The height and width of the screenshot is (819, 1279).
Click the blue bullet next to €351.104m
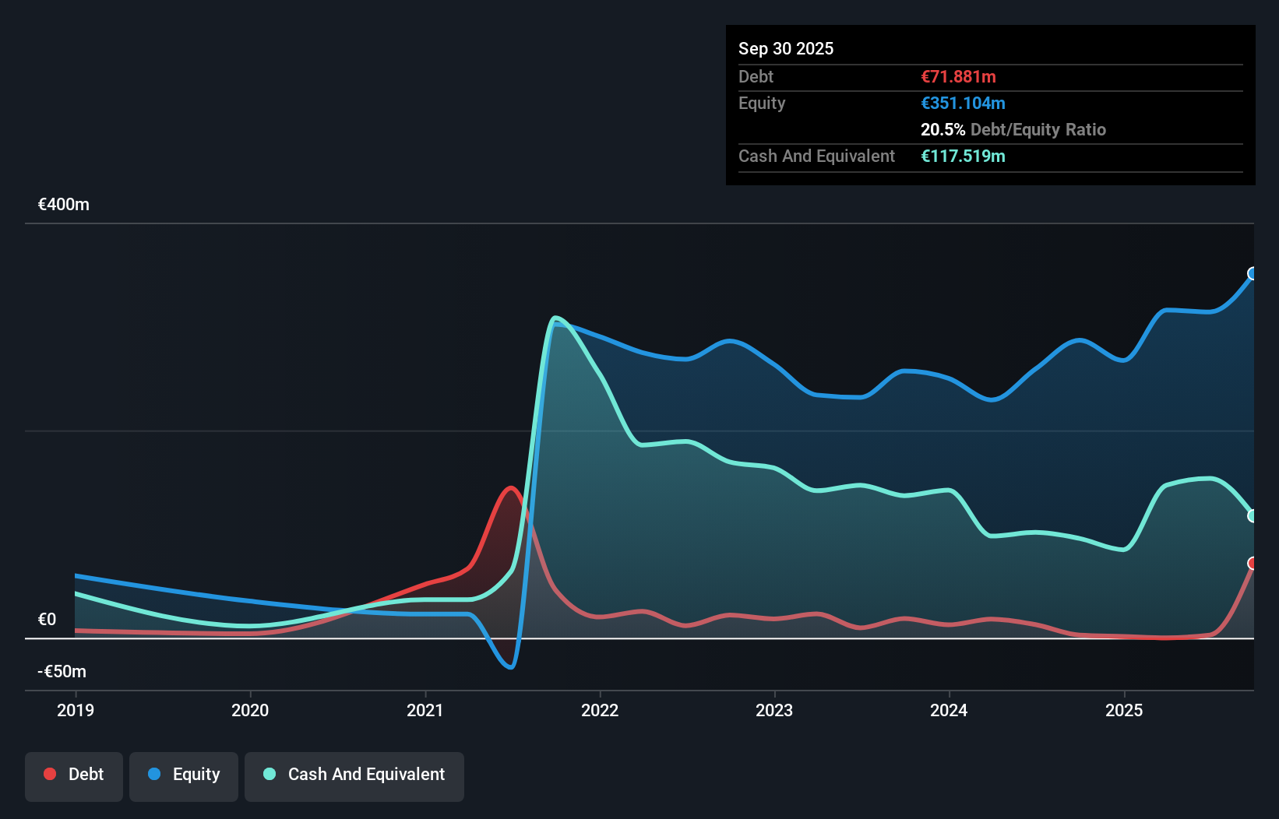[x=964, y=103]
